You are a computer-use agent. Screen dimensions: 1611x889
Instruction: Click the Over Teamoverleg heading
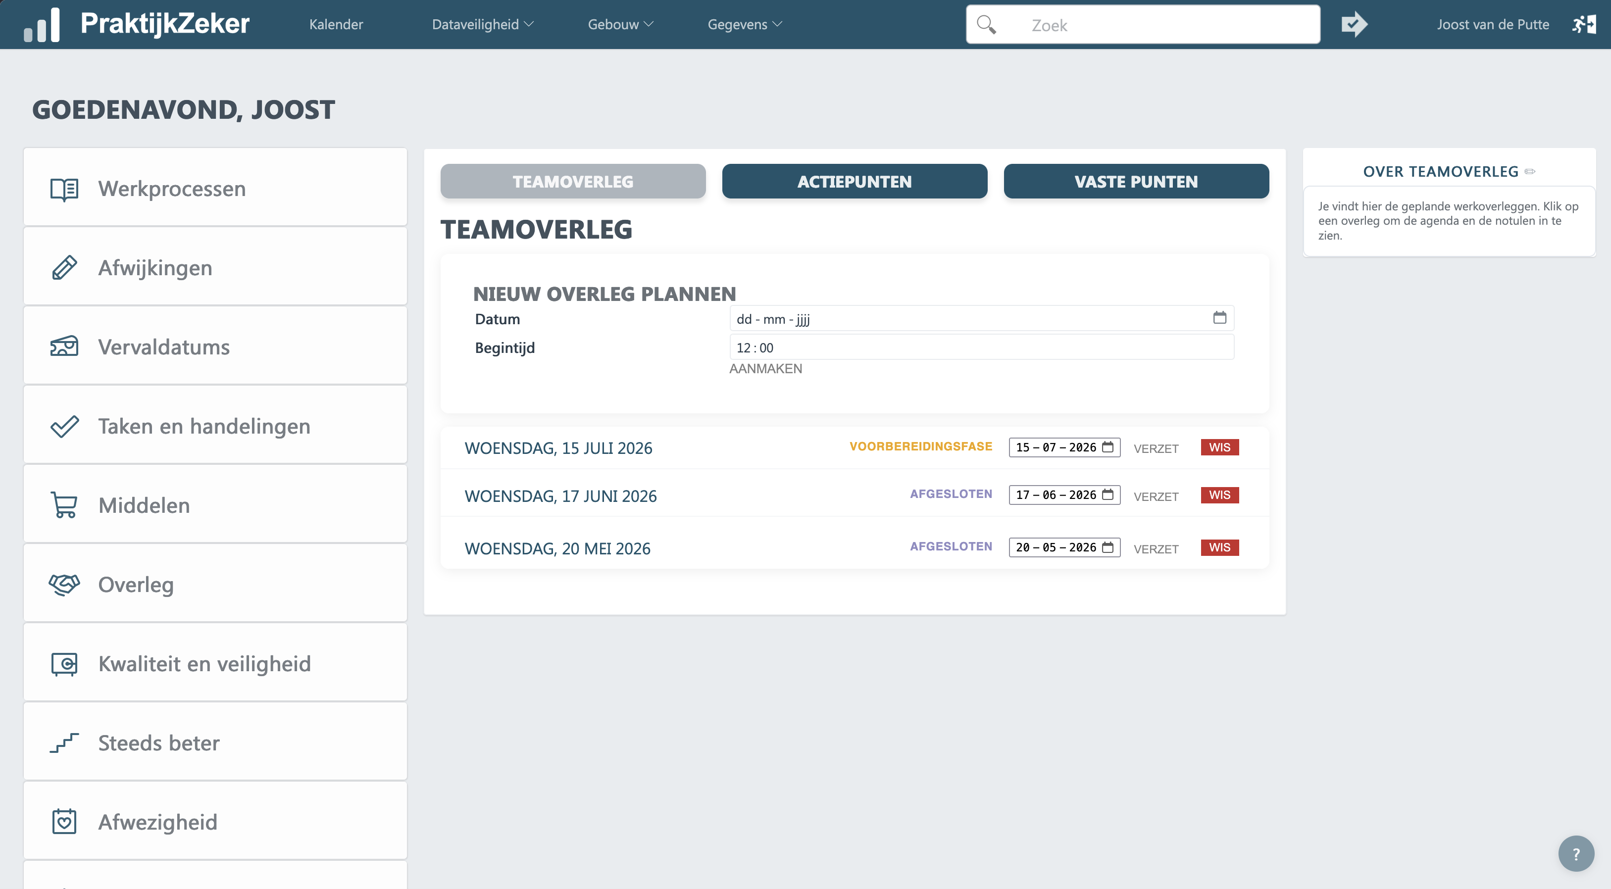pos(1440,171)
